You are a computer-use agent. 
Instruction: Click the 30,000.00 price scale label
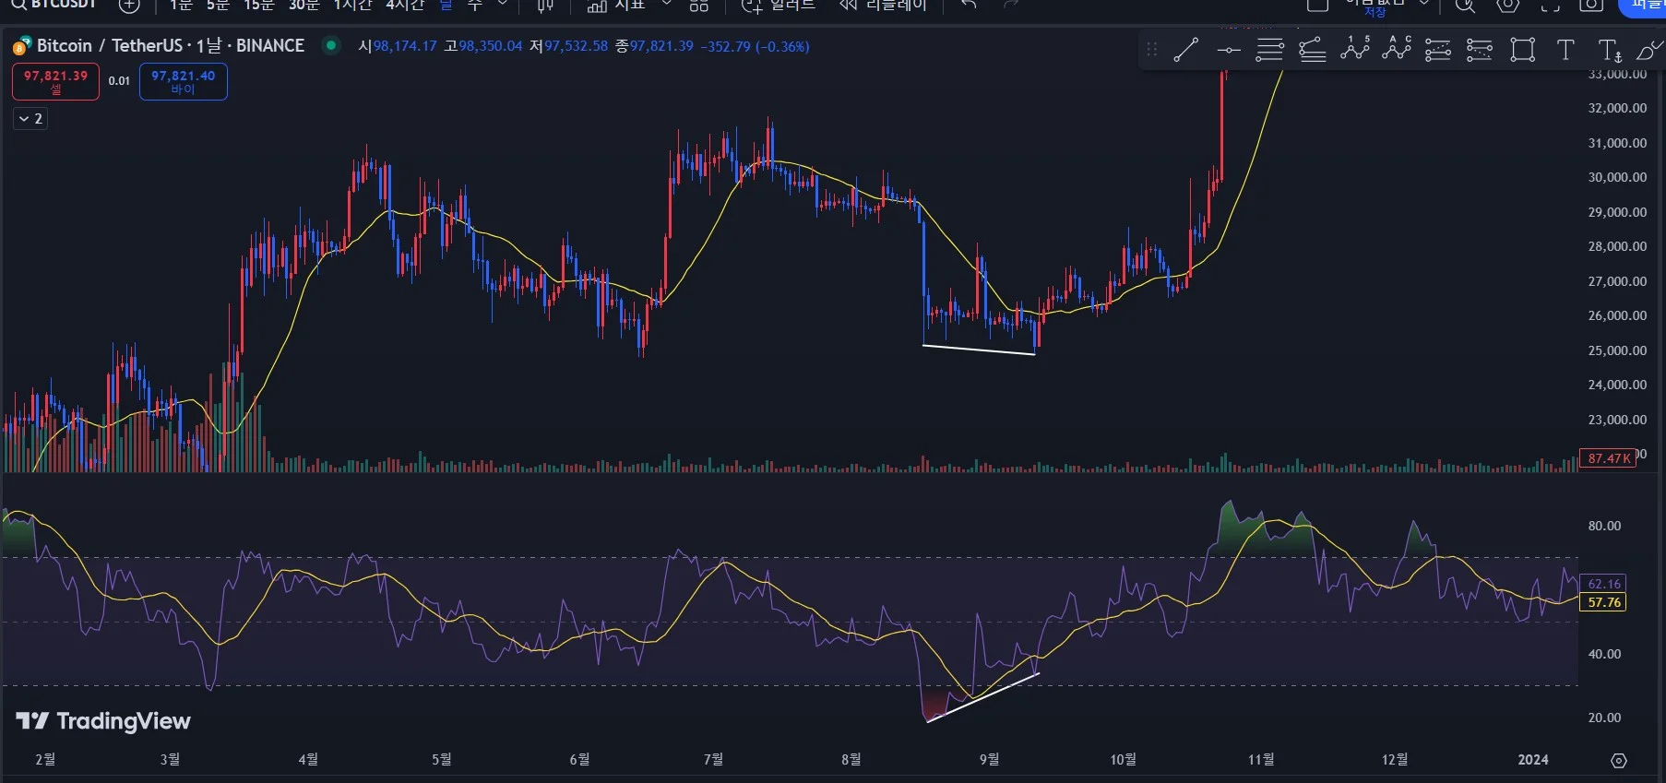tap(1617, 177)
